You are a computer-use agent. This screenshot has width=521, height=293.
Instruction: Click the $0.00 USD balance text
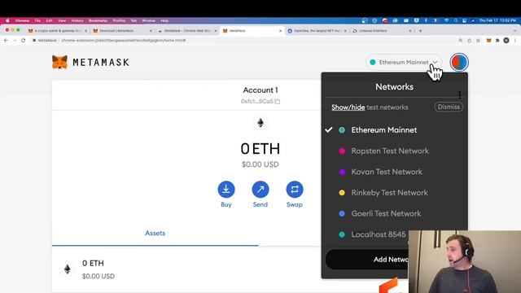click(x=260, y=164)
